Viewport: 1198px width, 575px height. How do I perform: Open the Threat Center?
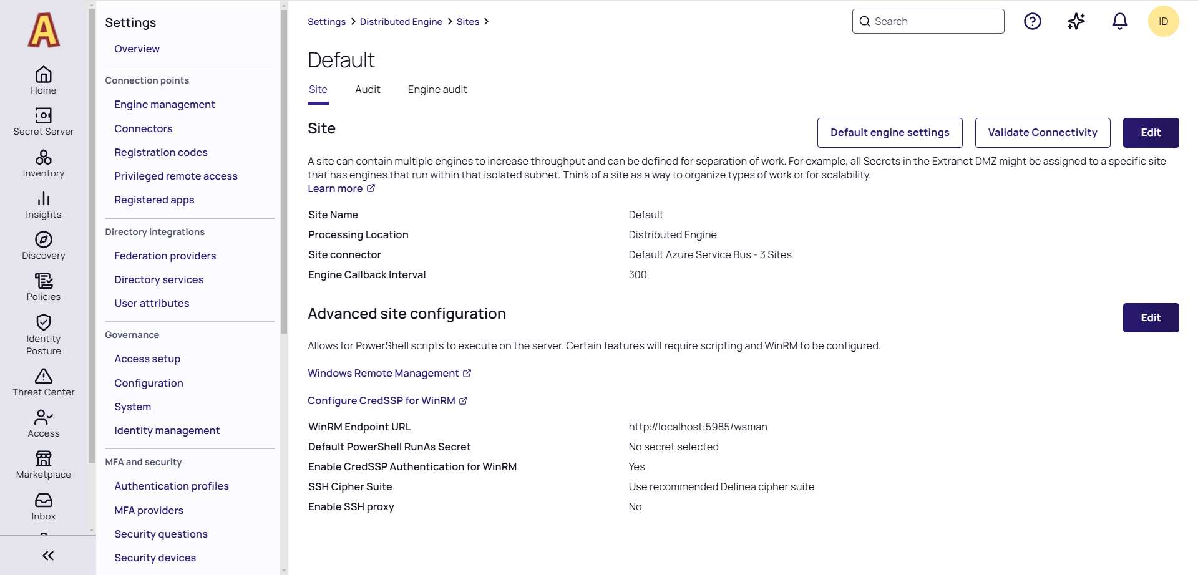tap(43, 382)
